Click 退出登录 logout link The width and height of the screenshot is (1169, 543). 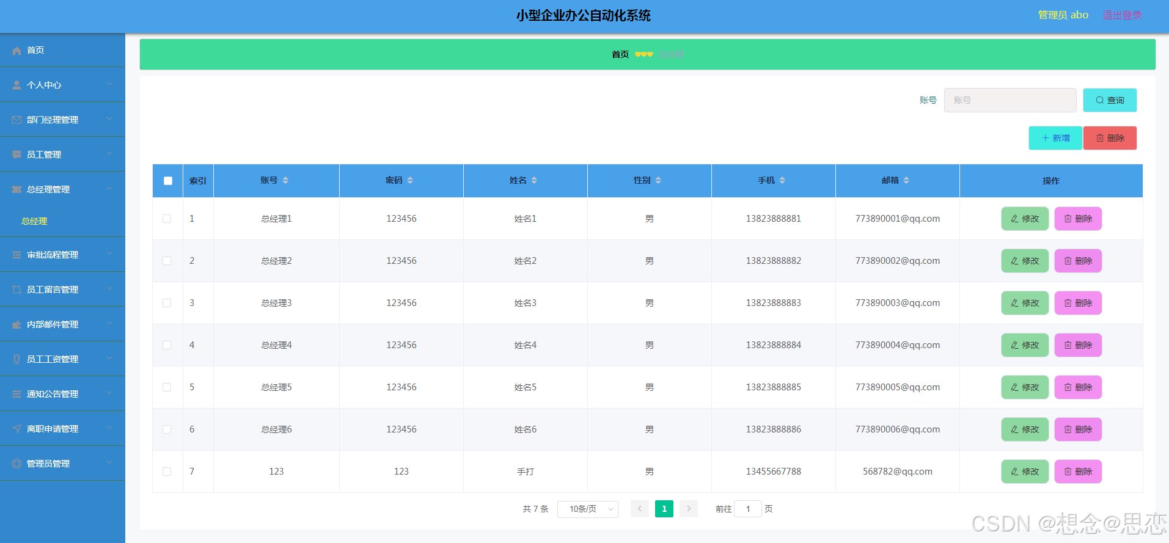point(1122,15)
